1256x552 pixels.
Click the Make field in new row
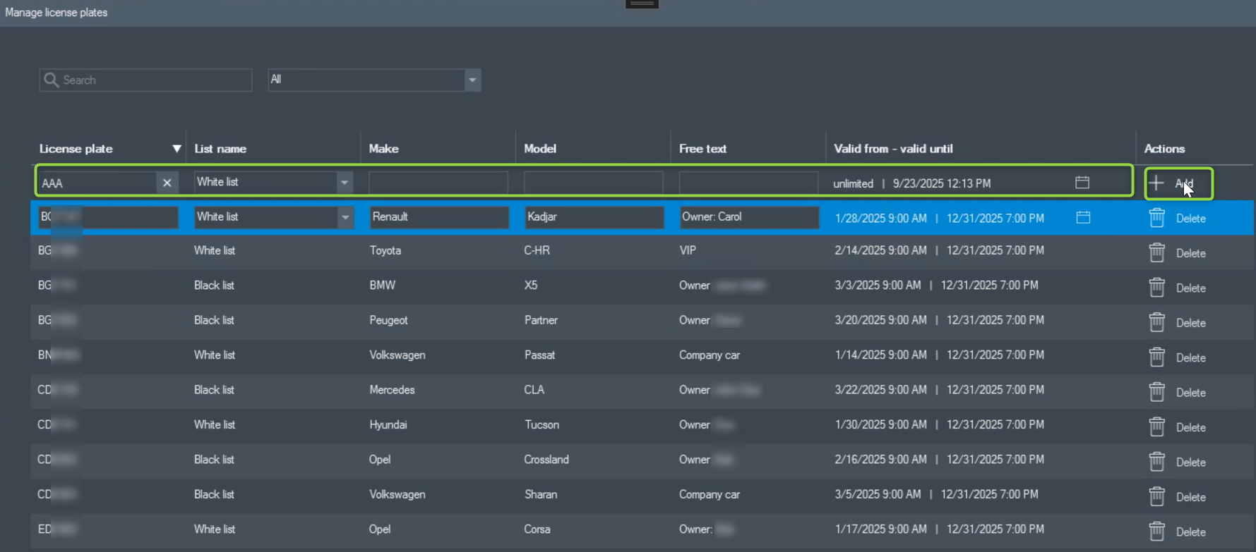coord(438,183)
